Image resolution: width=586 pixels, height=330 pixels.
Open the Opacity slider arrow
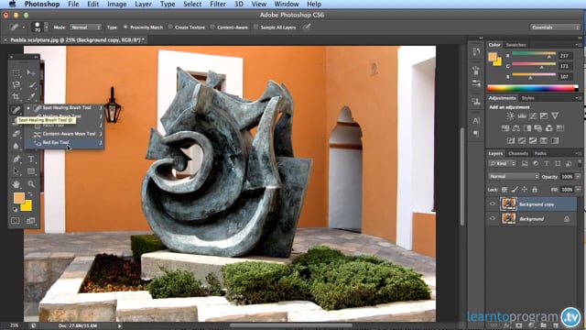coord(578,176)
